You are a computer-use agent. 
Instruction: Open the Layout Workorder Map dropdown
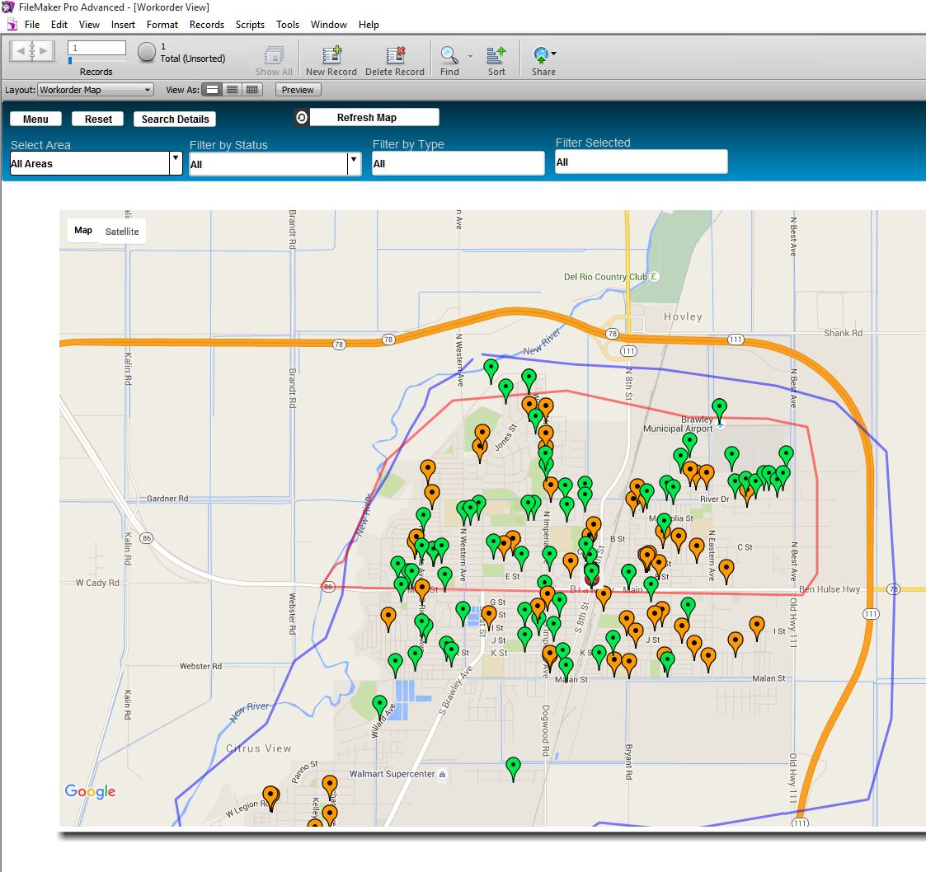(96, 90)
